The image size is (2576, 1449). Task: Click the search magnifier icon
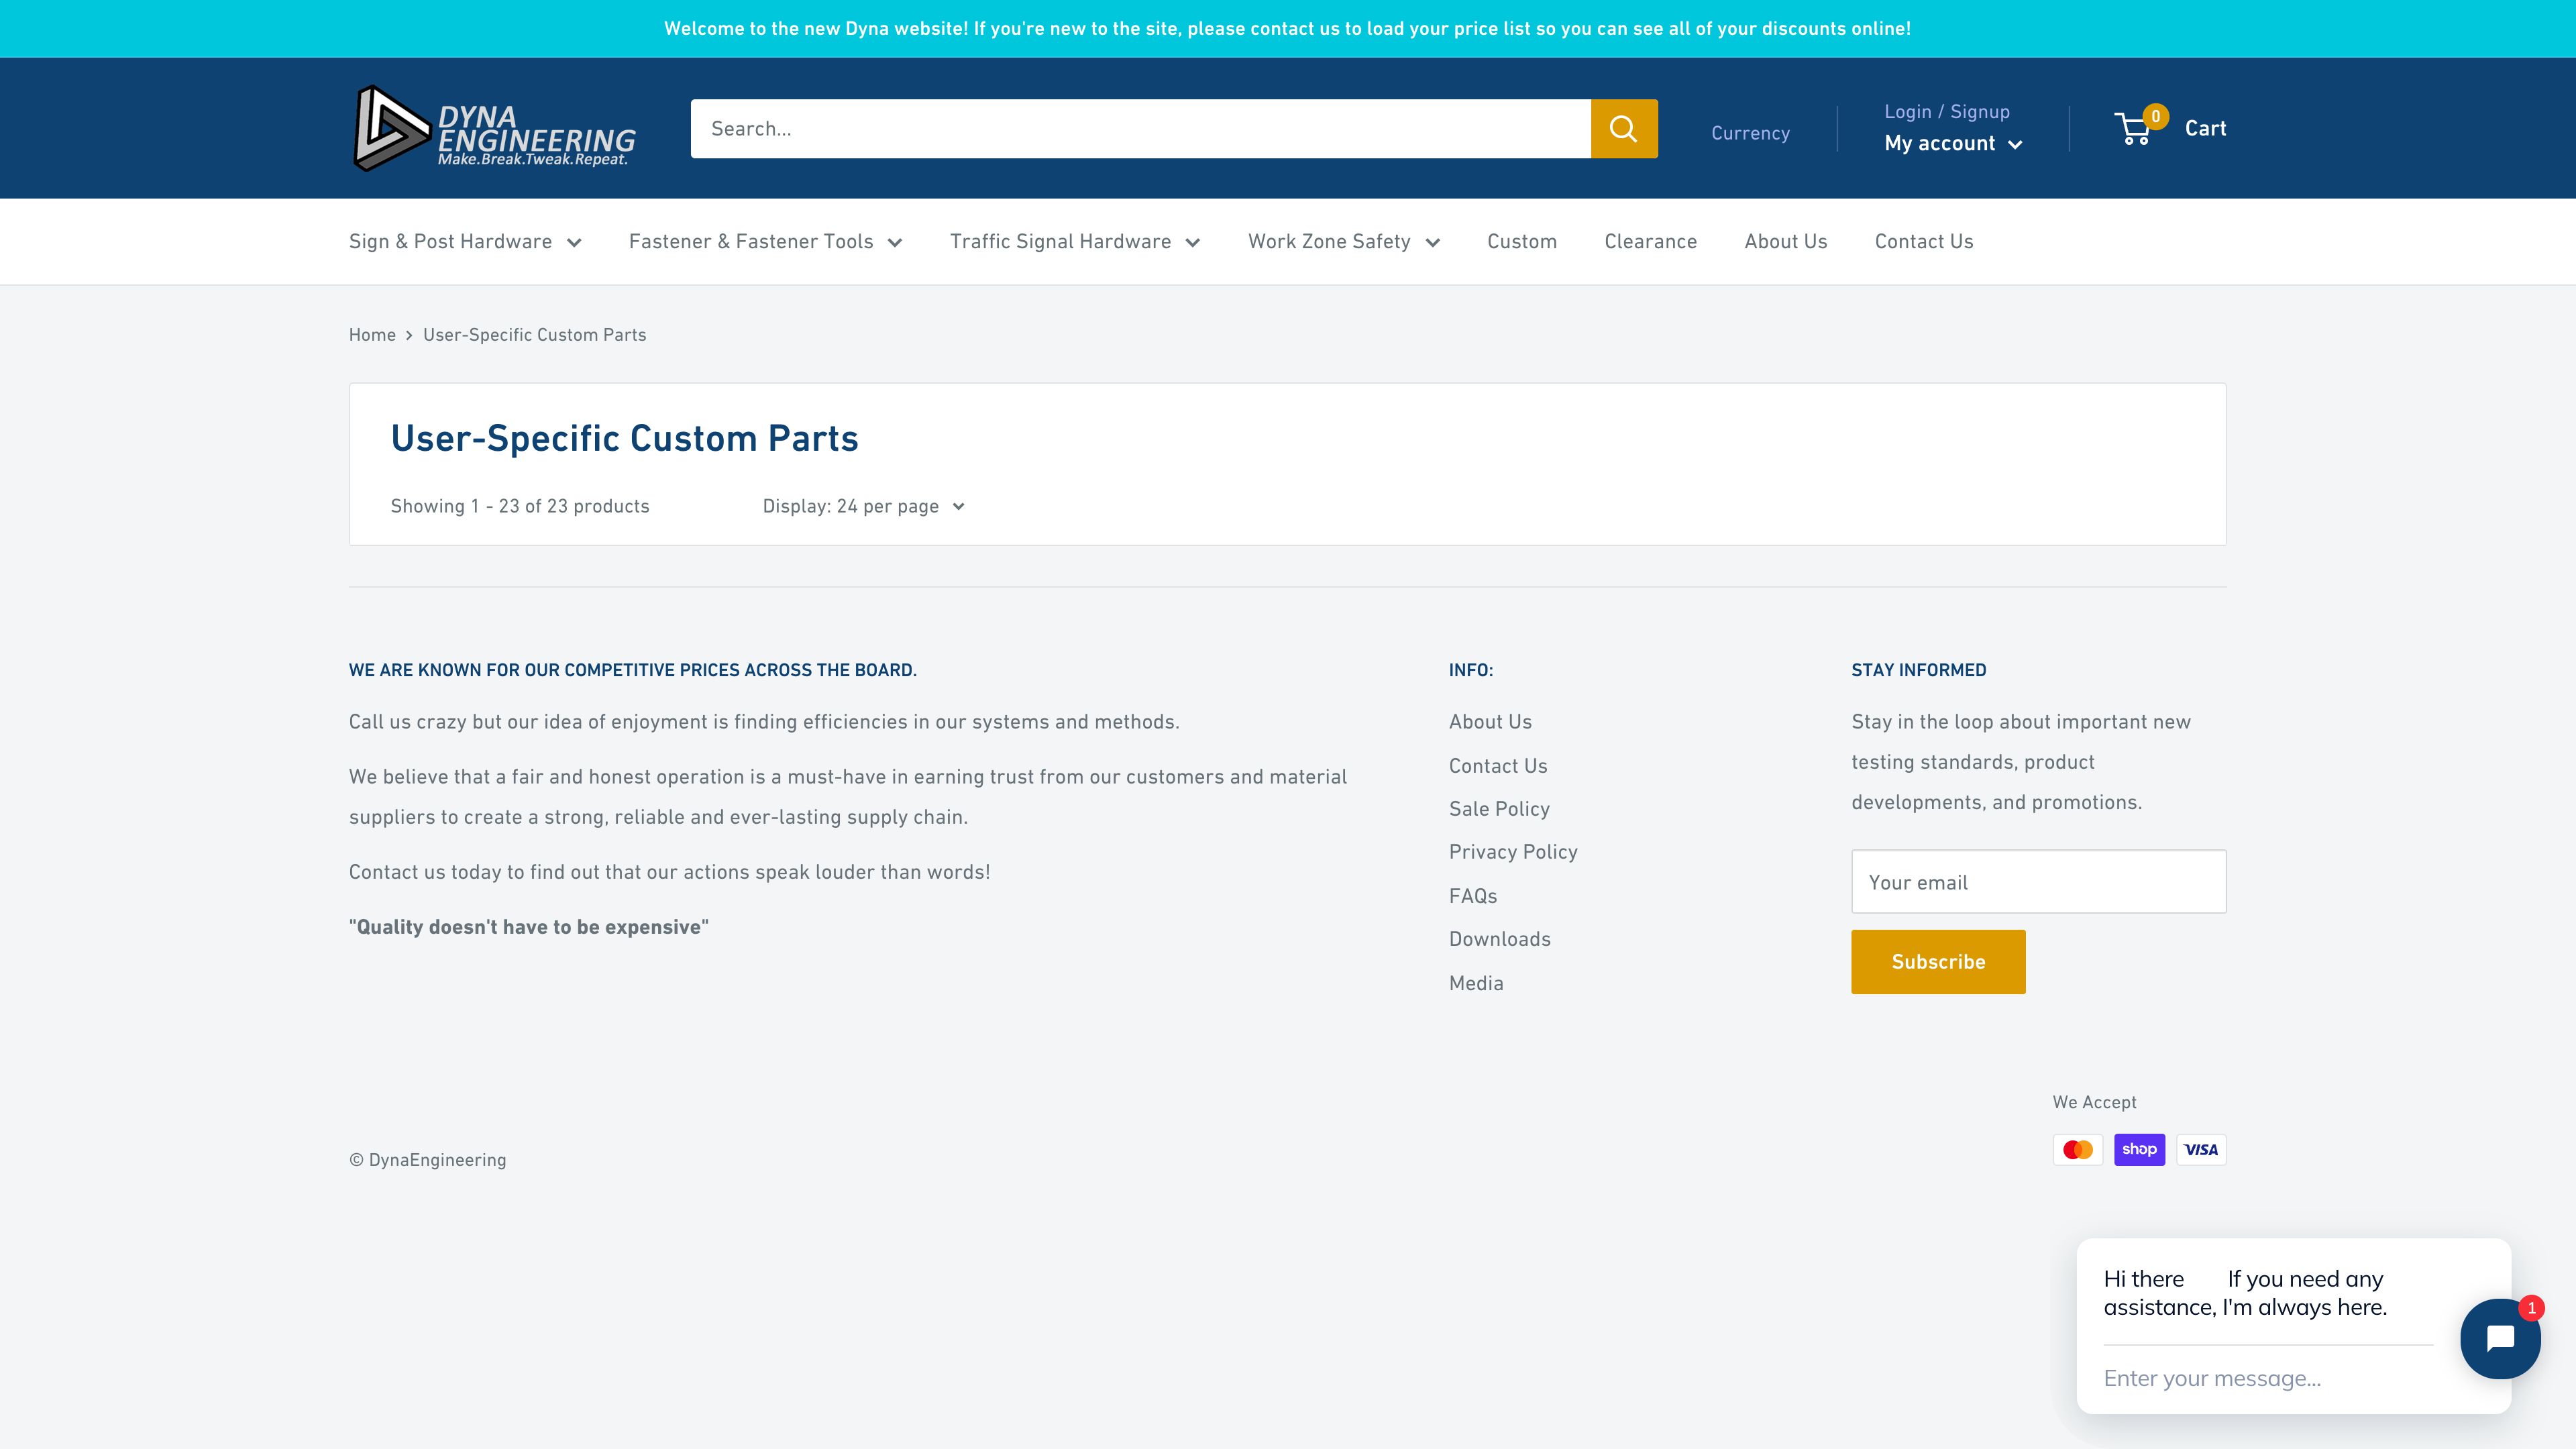[x=1624, y=128]
